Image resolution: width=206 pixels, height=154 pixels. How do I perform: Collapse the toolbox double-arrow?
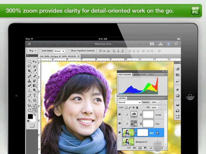(x=27, y=55)
